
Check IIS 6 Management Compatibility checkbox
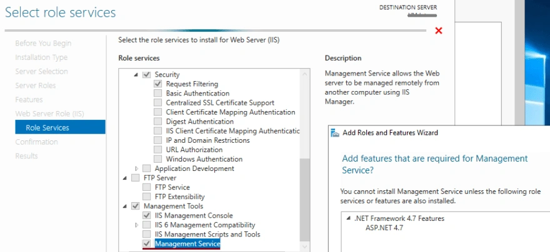coord(147,225)
